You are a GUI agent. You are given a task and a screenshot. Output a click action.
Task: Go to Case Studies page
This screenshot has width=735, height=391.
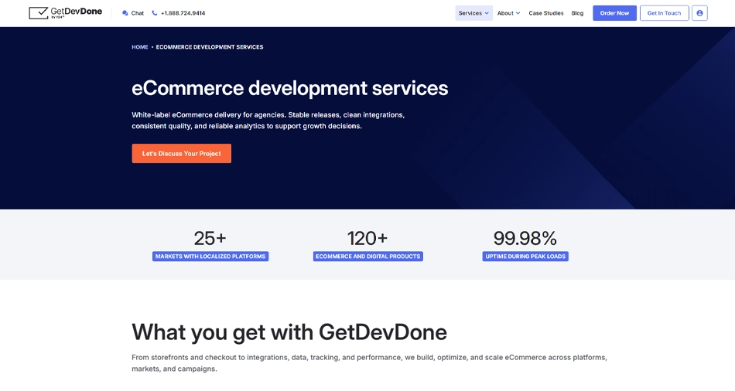click(546, 13)
